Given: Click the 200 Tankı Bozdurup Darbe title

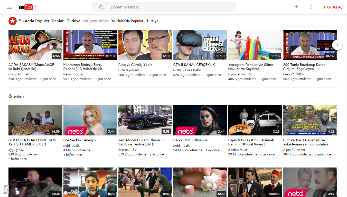Looking at the screenshot, I should coord(304,67).
